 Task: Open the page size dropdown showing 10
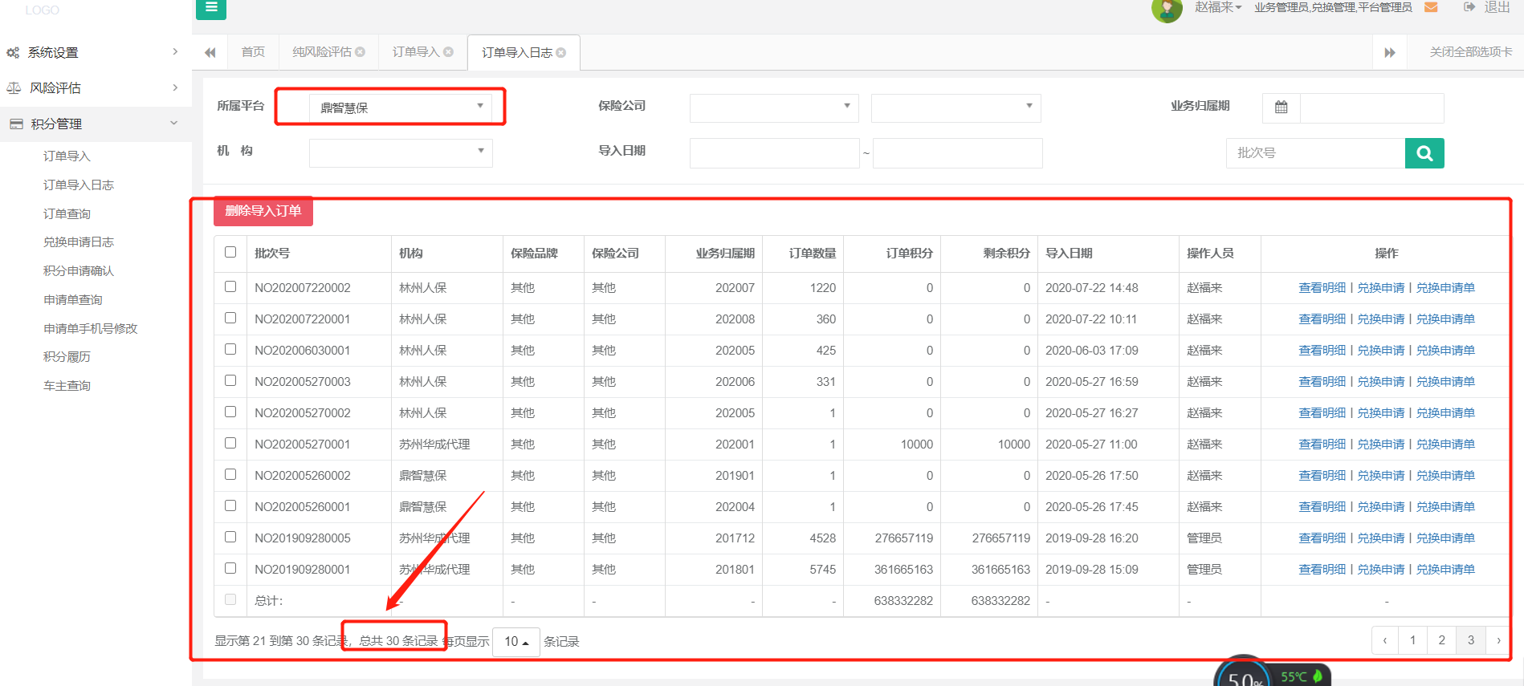(x=515, y=641)
